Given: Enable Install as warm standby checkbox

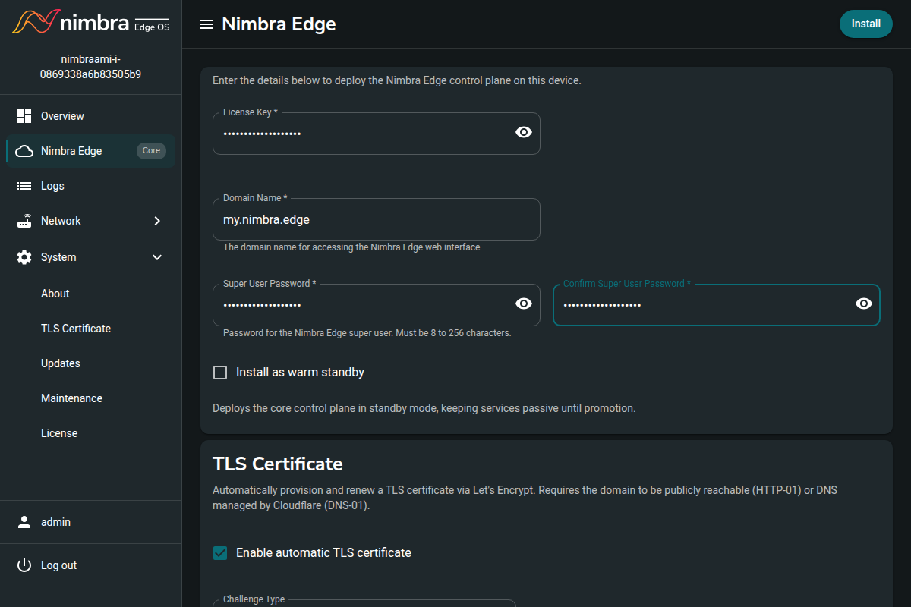Looking at the screenshot, I should pyautogui.click(x=220, y=373).
